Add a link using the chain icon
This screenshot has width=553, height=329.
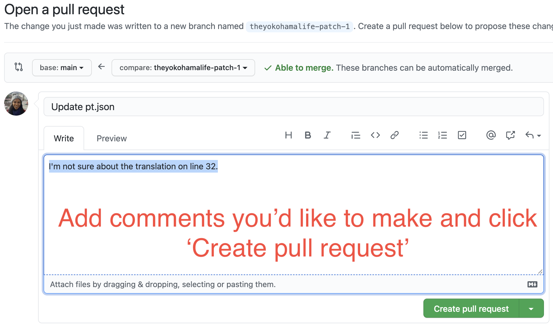394,135
